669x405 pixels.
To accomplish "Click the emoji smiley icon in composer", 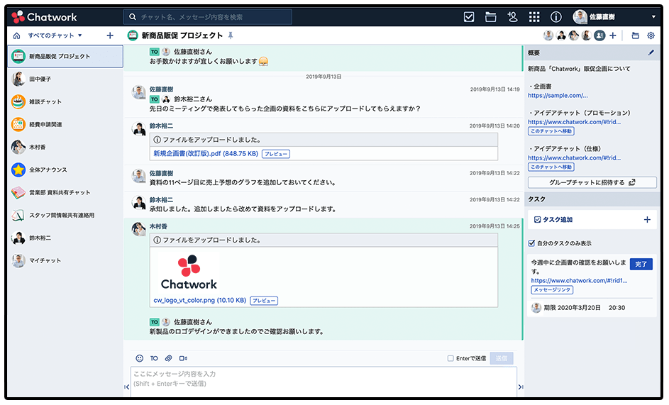I will 139,358.
